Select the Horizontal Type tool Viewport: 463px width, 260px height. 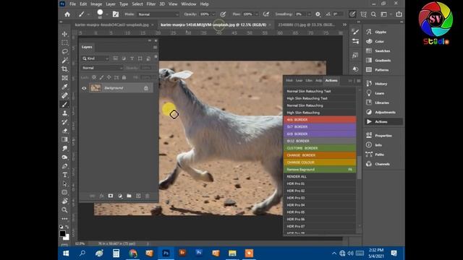(x=64, y=175)
